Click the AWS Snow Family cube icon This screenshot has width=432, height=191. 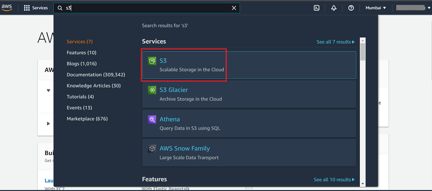(x=152, y=149)
